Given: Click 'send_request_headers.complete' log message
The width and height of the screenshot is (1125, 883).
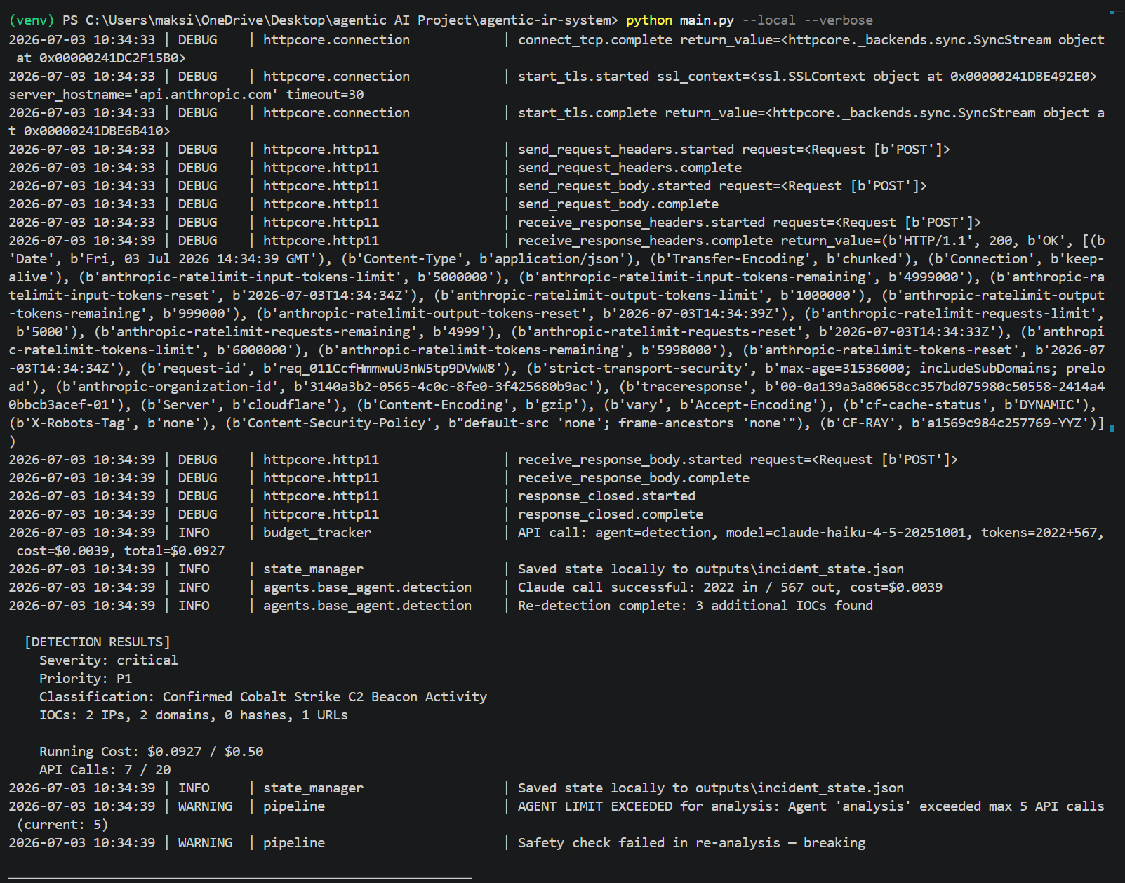Looking at the screenshot, I should click(630, 168).
